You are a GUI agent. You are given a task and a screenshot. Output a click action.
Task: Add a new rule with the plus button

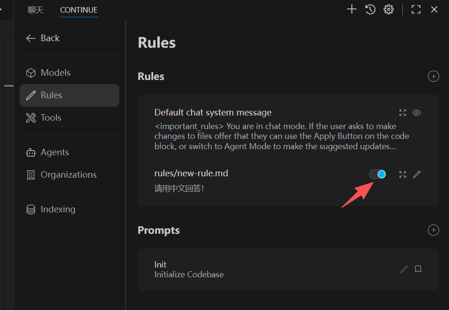[434, 76]
